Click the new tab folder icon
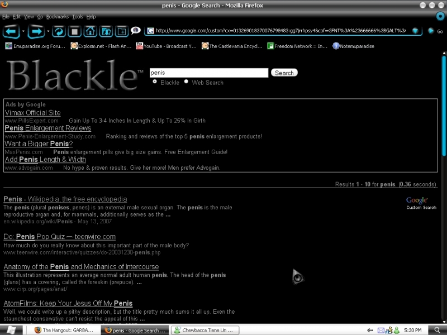 (122, 31)
